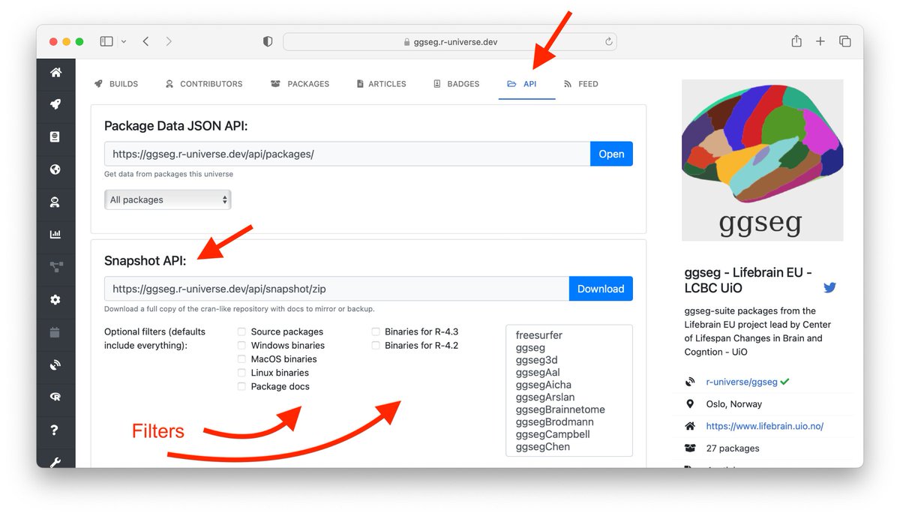Enable the Linux binaries filter
Screen dimensions: 900x516
coord(241,372)
